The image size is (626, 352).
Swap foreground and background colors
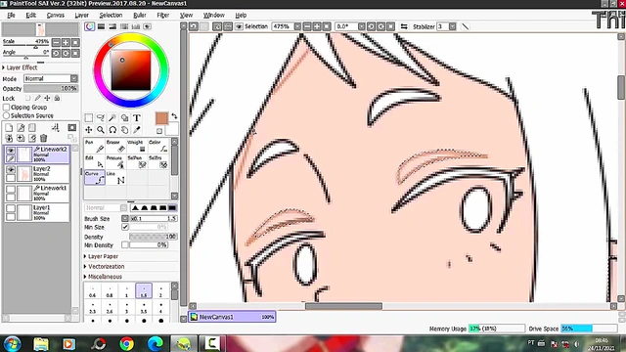point(174,116)
